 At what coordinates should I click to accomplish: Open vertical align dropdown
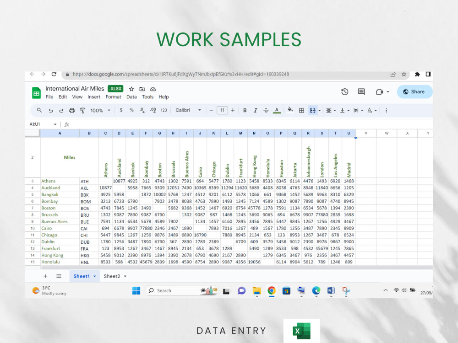[x=345, y=110]
